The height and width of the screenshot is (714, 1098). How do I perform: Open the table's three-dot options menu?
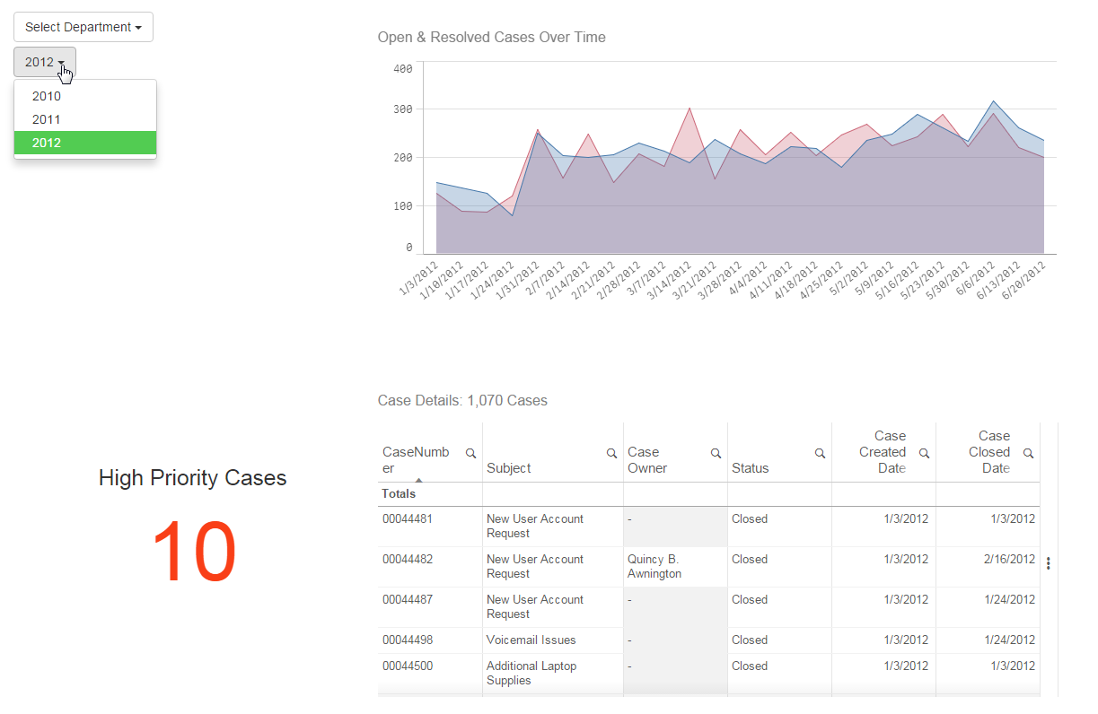point(1049,563)
